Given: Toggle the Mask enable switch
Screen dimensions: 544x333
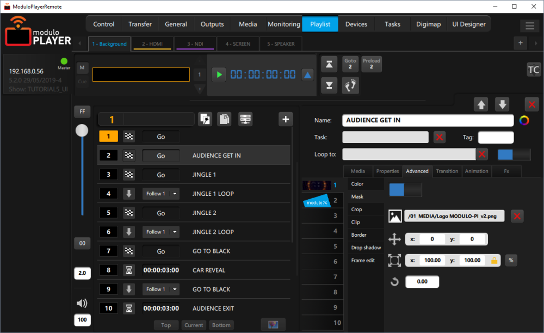Looking at the screenshot, I should coord(405,189).
